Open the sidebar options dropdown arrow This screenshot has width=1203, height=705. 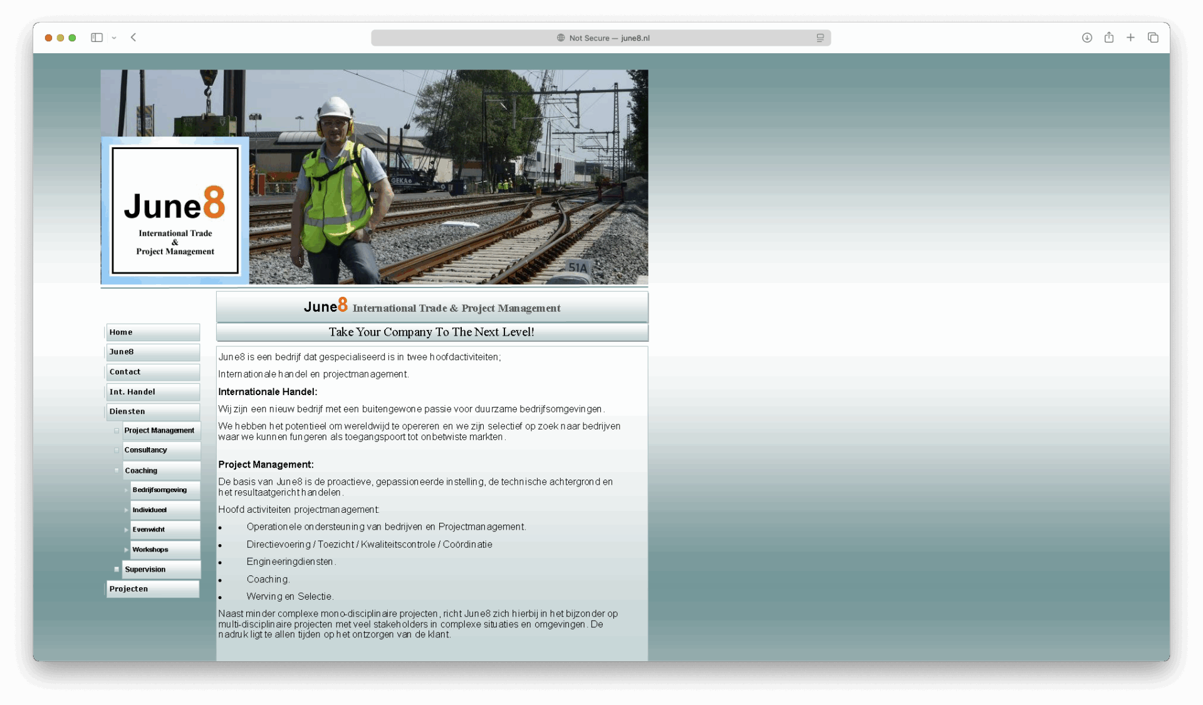click(x=114, y=38)
